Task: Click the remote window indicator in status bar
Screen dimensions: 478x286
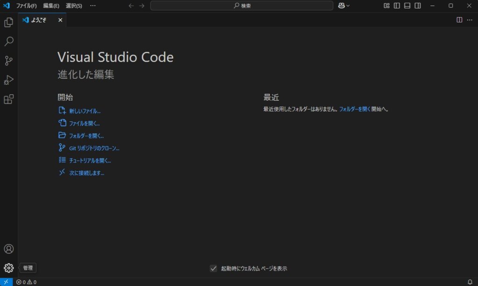Action: click(6, 282)
